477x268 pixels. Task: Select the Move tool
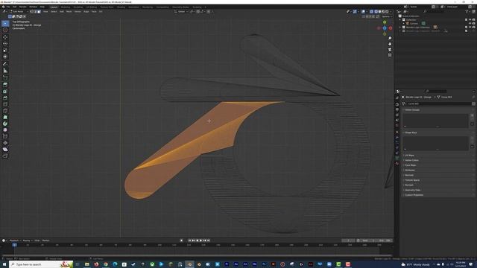click(x=5, y=37)
